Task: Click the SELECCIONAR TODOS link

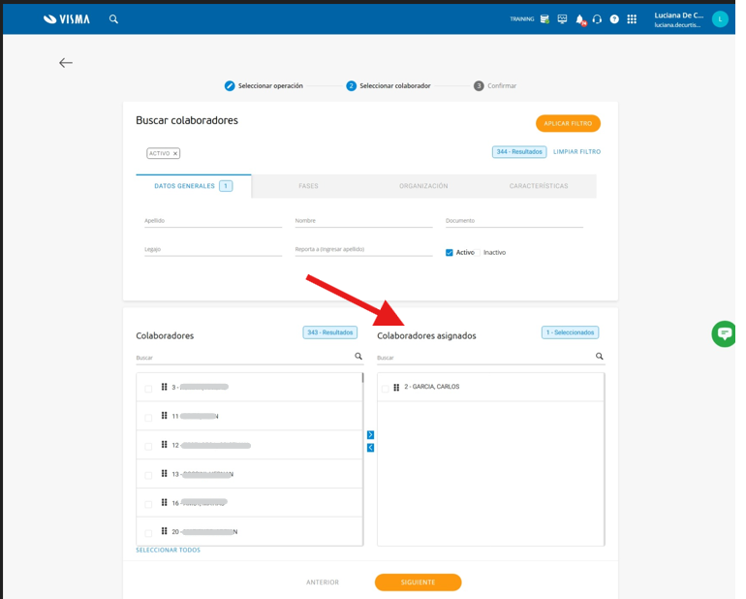Action: tap(168, 550)
